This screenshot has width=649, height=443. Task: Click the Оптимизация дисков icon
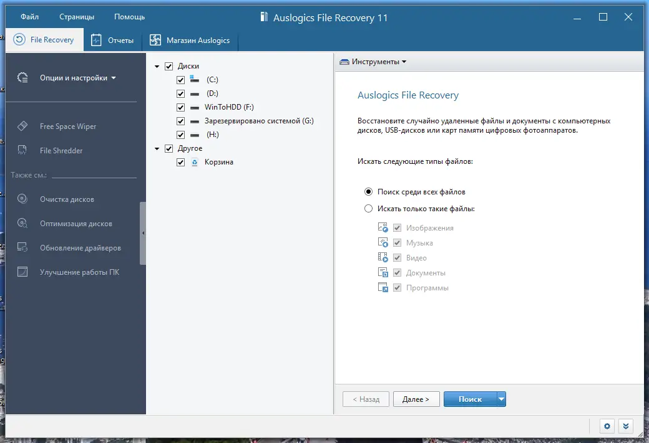coord(22,223)
